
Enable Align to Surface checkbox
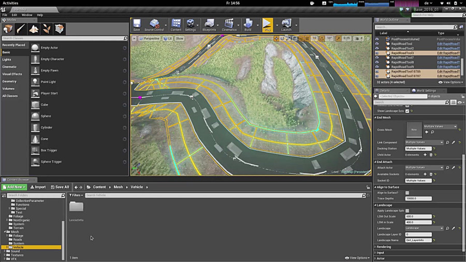pos(407,193)
